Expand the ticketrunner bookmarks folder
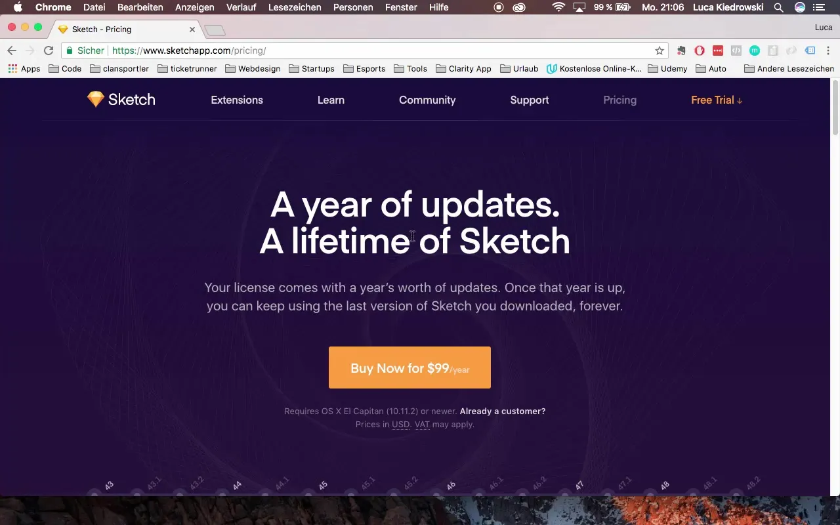The width and height of the screenshot is (840, 525). pyautogui.click(x=187, y=68)
